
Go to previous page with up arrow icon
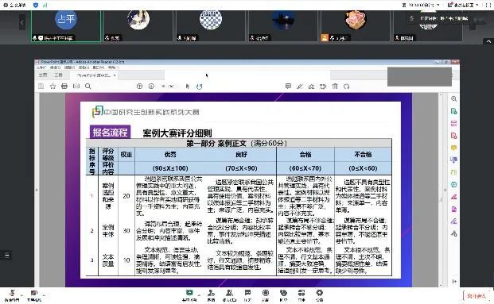pos(139,87)
